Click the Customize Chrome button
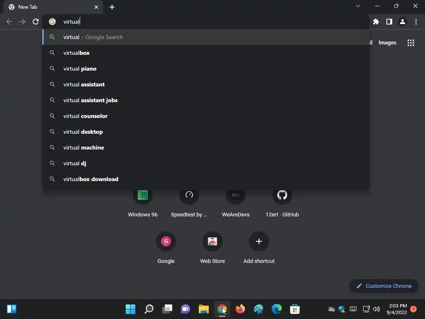 [384, 286]
